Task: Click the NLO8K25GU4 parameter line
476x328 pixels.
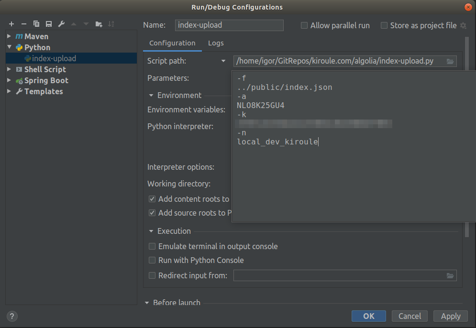Action: [x=260, y=105]
